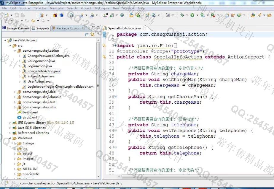Viewport: 274px width, 189px height.
Task: Click the Package Explorer vertical scrollbar
Action: point(98,85)
